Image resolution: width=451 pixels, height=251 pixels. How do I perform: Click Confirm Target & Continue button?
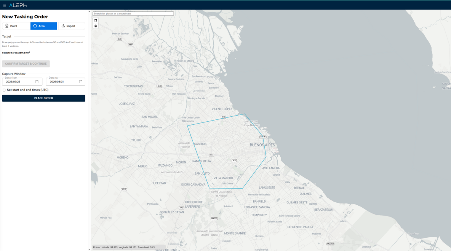point(26,64)
